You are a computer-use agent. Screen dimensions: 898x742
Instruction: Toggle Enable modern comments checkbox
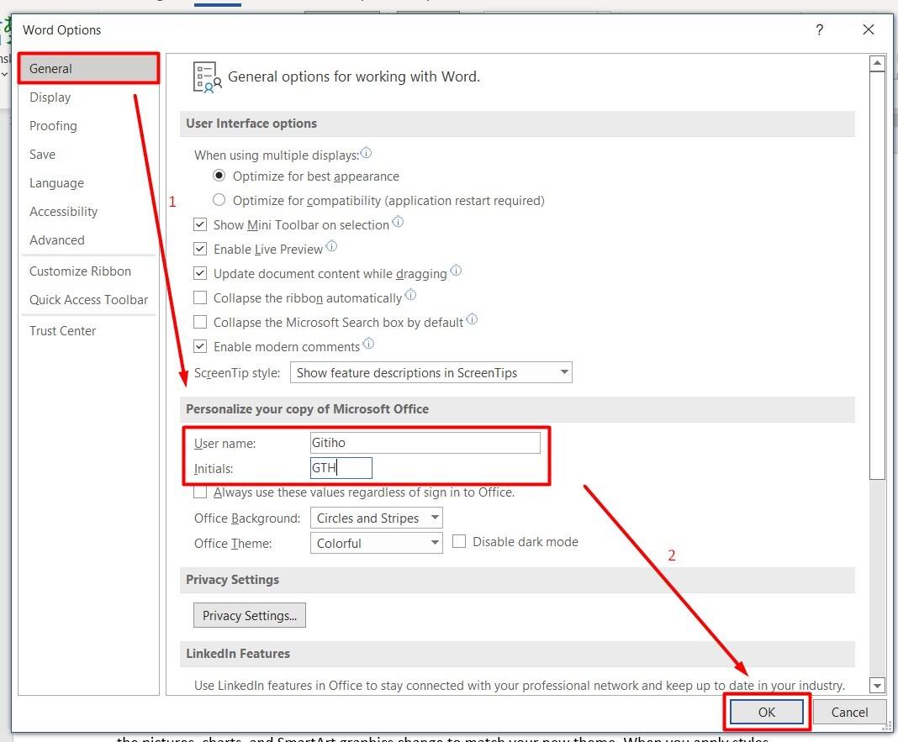coord(200,346)
